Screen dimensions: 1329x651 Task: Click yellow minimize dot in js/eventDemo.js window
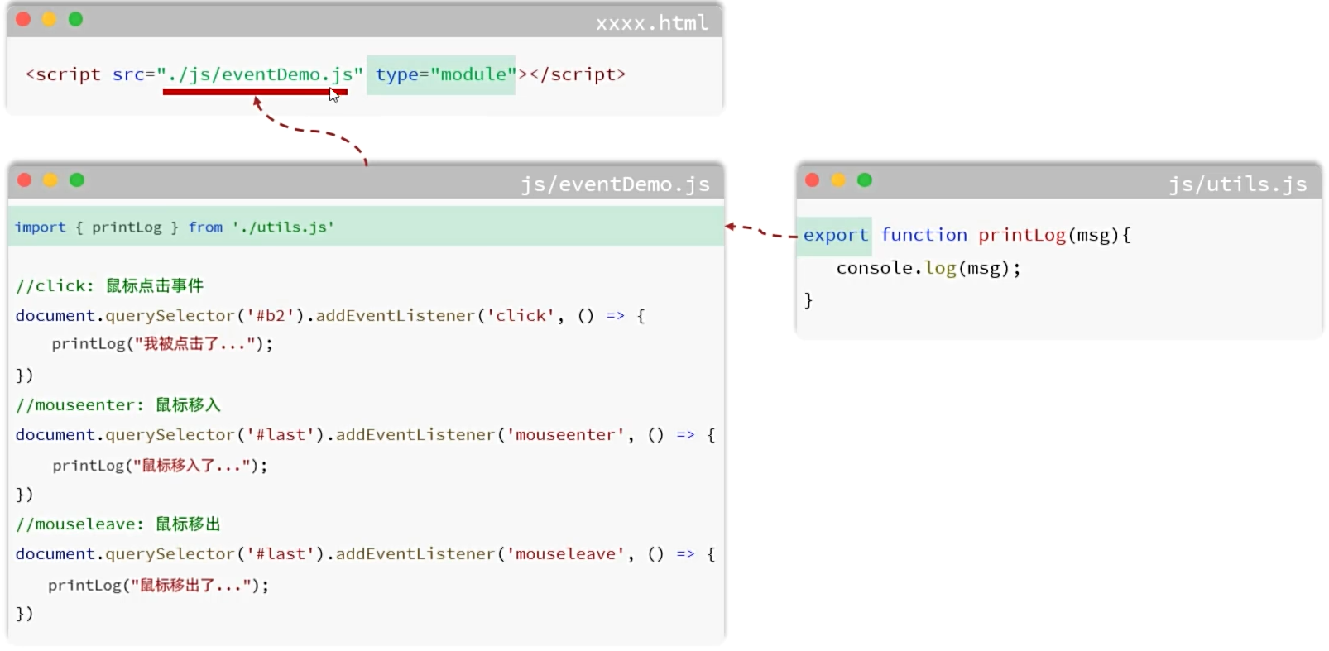pos(50,180)
